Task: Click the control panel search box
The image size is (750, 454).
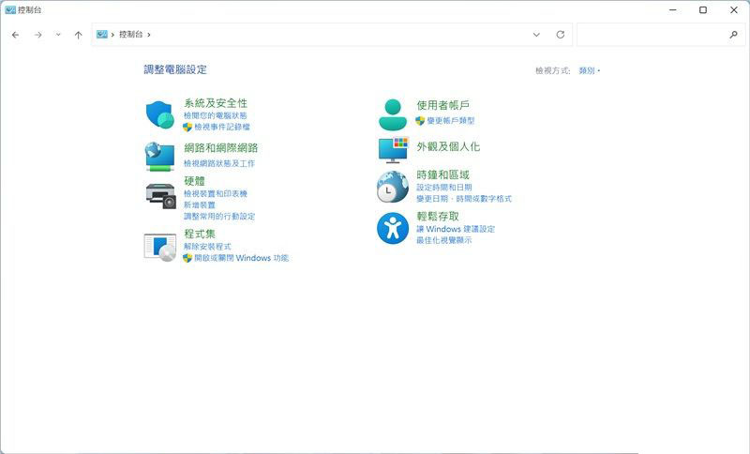Action: coord(652,35)
